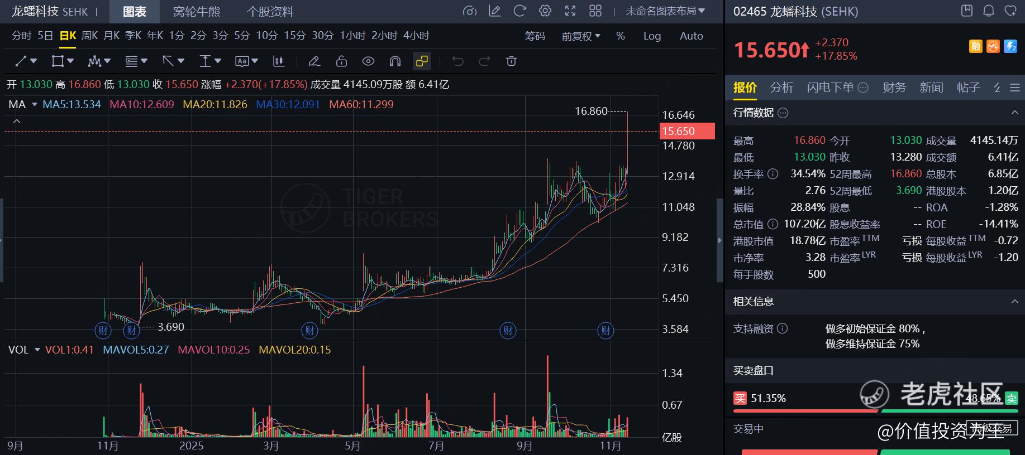Select the Aa text annotation tool
The image size is (1025, 455).
pyautogui.click(x=242, y=61)
